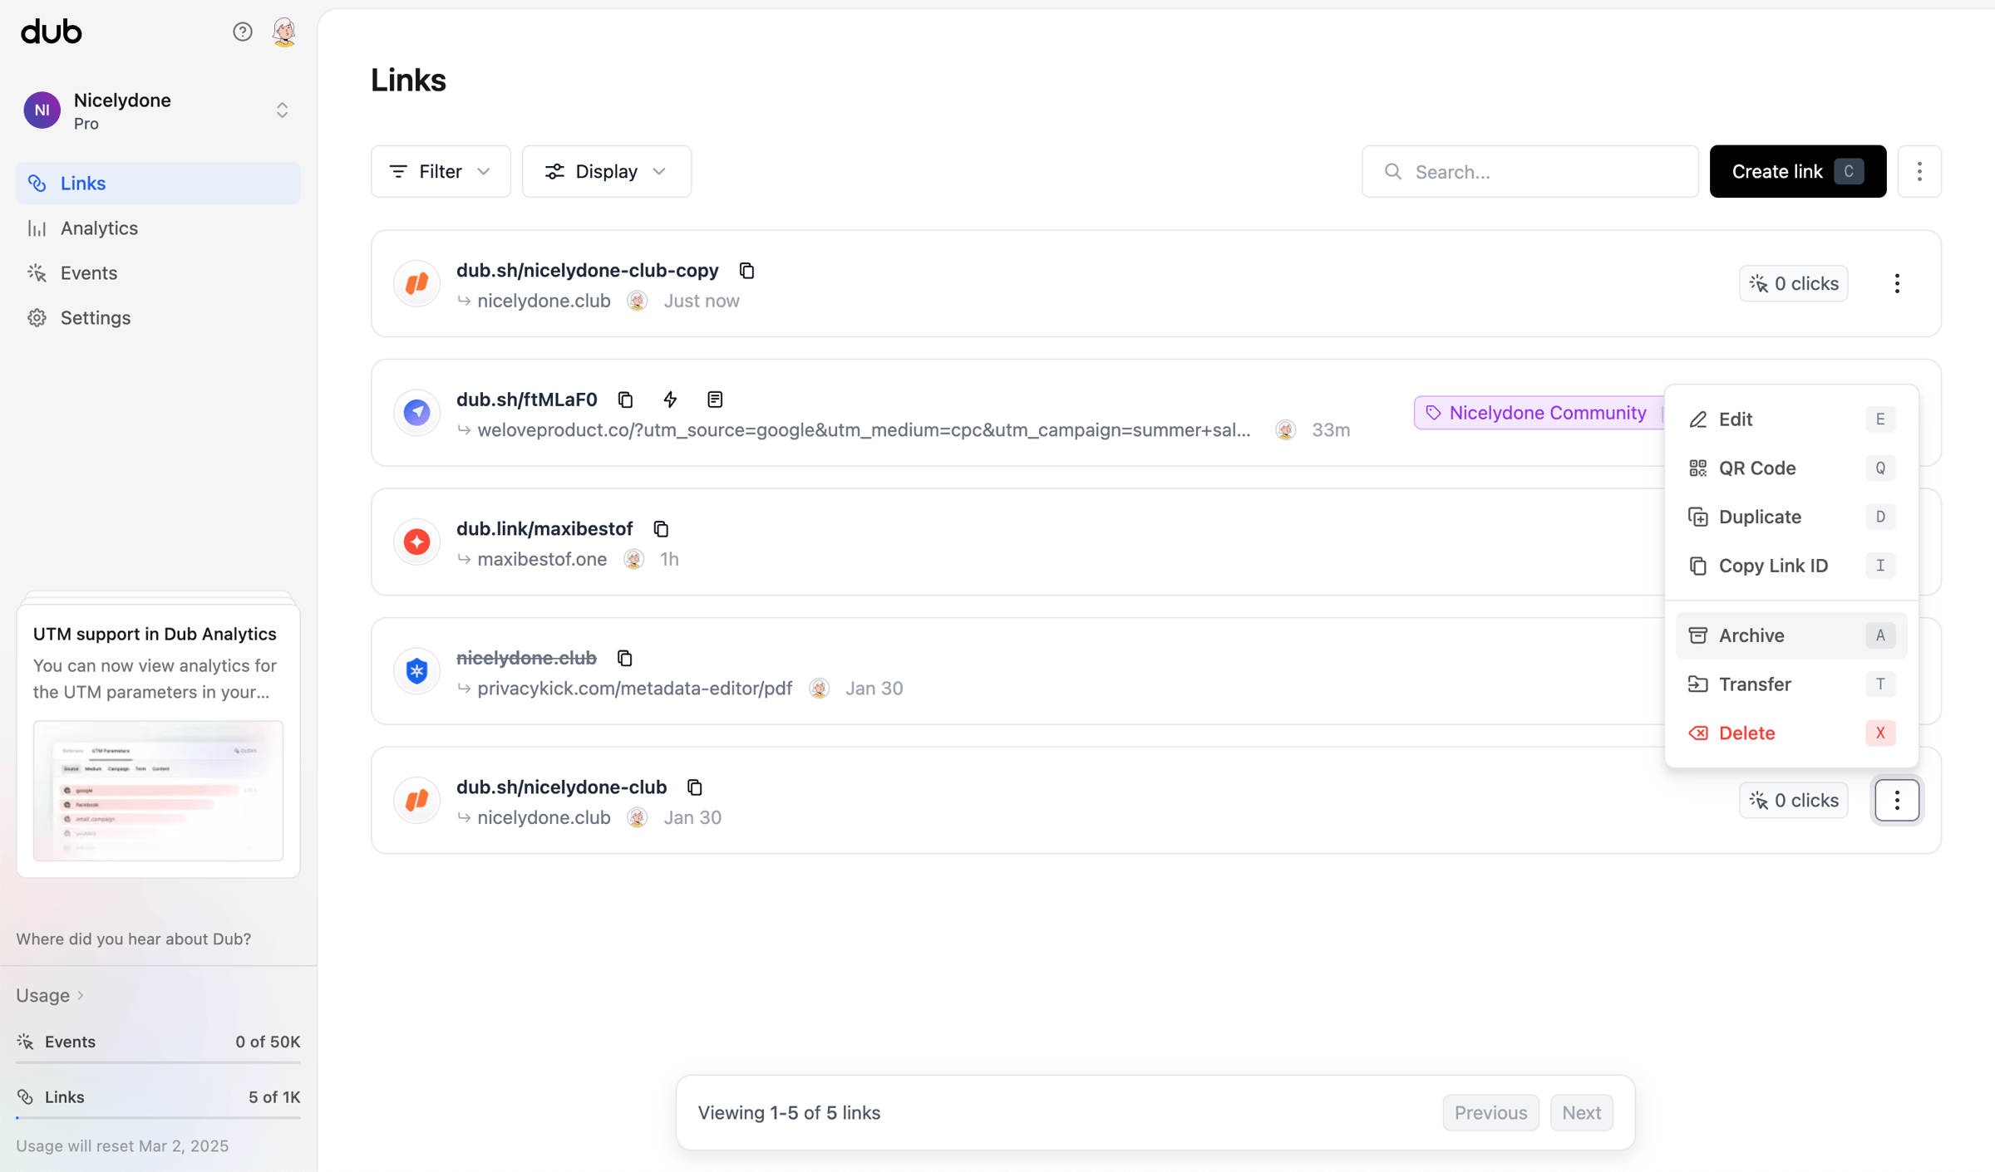Click the dub.sh/nicelydone-club-copy favicon

[416, 283]
